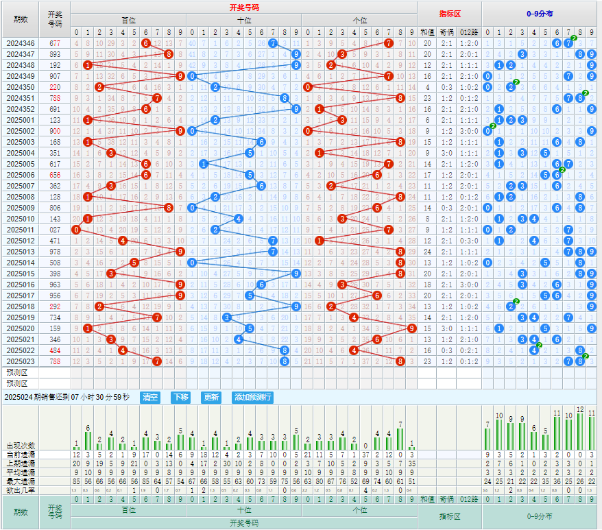Click blue ball 1 in row 2025005 十位
The width and height of the screenshot is (602, 530).
tap(203, 164)
